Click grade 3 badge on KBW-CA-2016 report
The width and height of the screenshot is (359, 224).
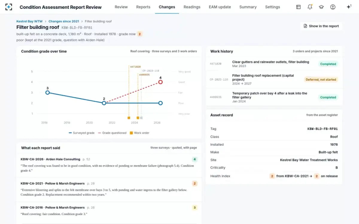click(x=194, y=208)
